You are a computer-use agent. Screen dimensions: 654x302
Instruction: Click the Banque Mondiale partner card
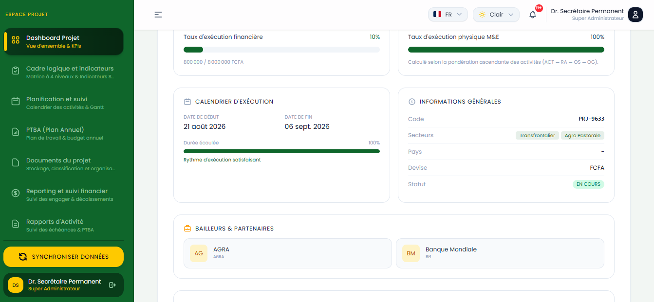coord(500,253)
